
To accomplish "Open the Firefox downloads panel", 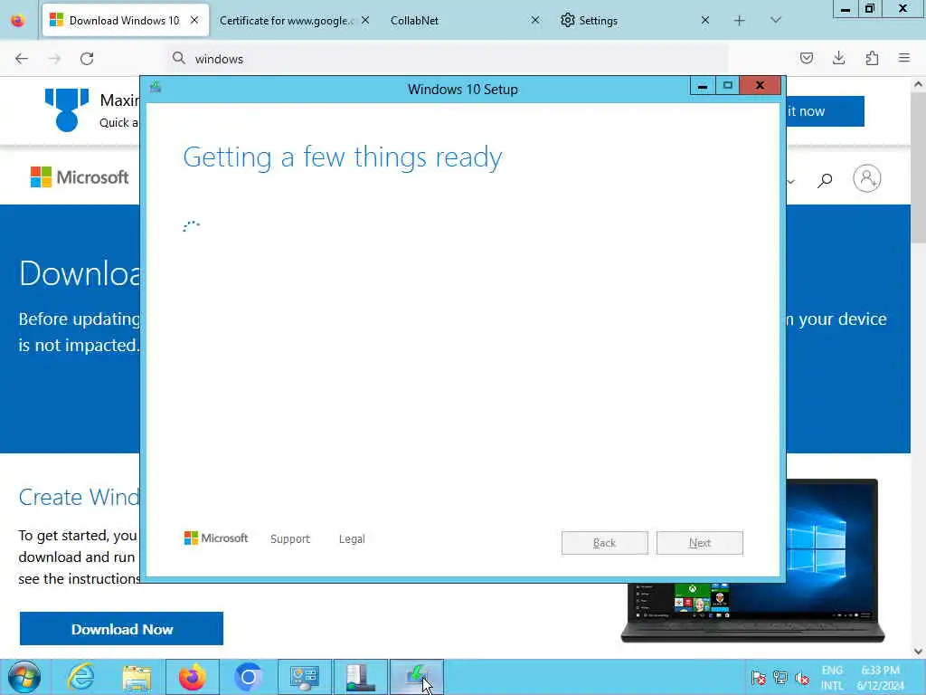I will pyautogui.click(x=838, y=58).
